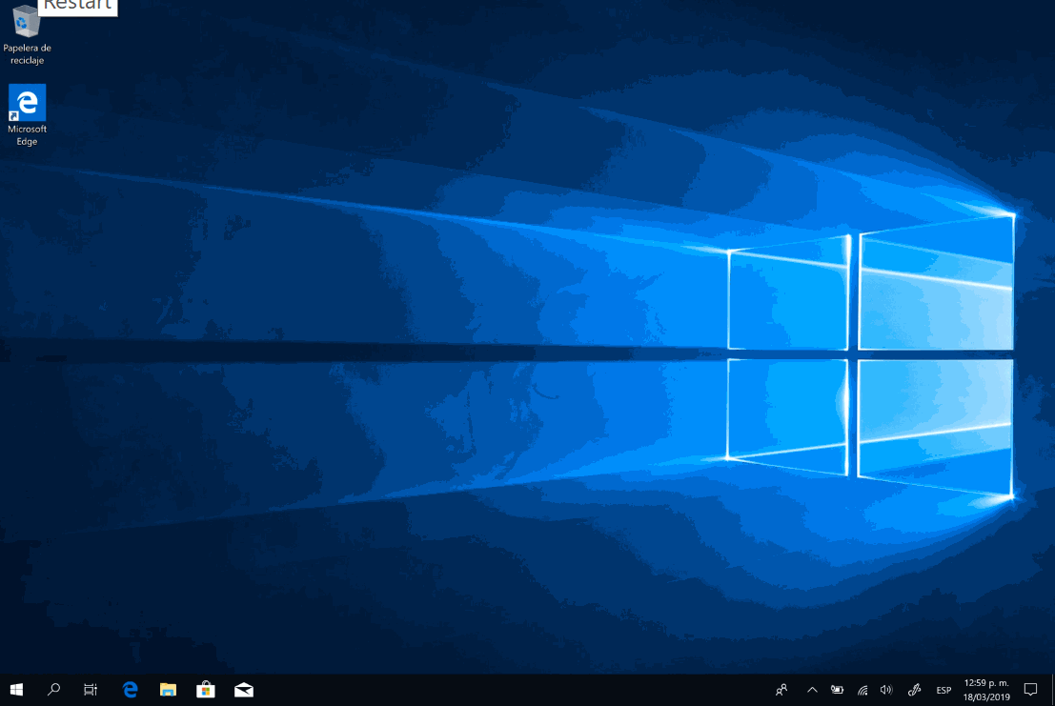Screen dimensions: 1055x706
Task: Open network Wi-Fi connections icon
Action: (862, 690)
